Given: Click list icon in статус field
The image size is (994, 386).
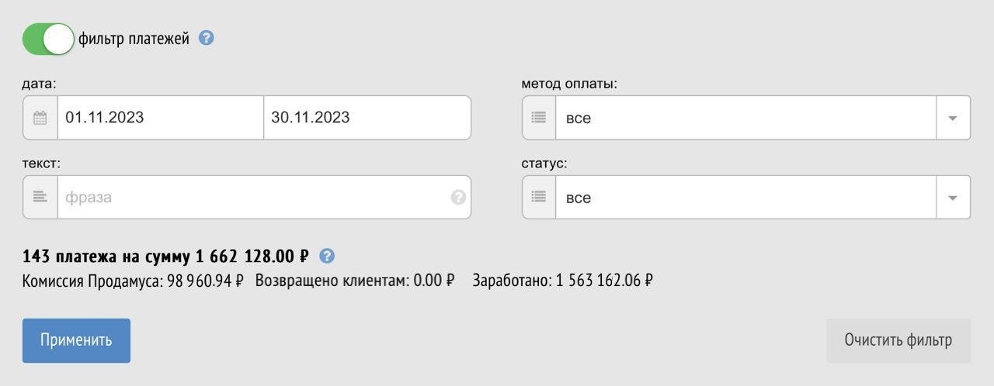Looking at the screenshot, I should 539,198.
